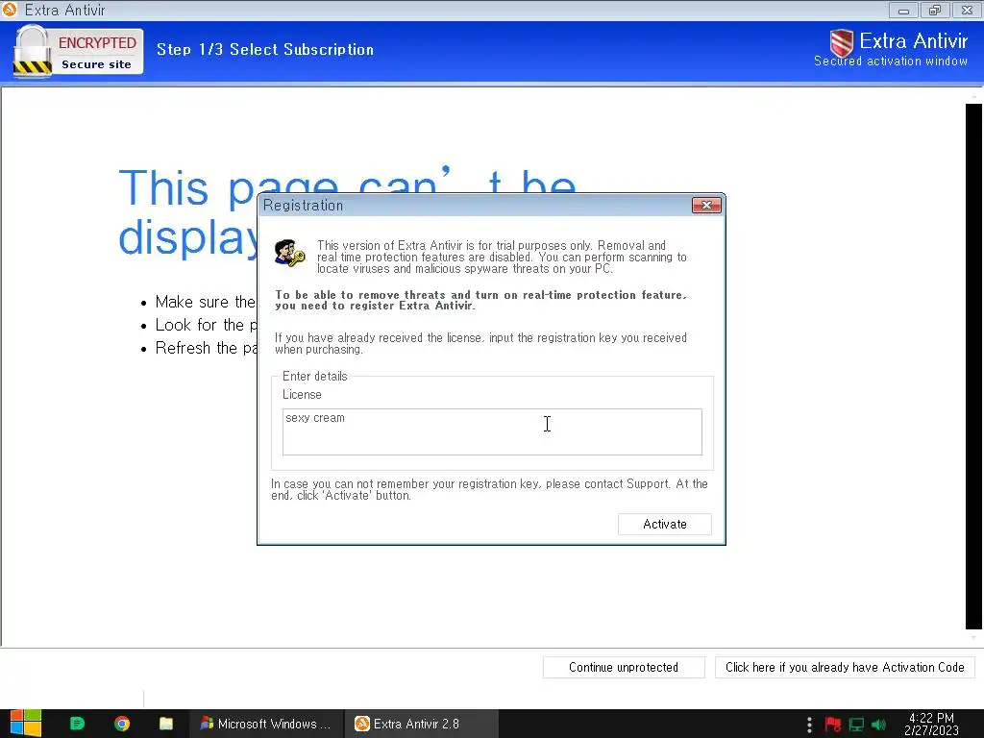Close the Registration dialog
This screenshot has height=738, width=984.
click(x=706, y=206)
